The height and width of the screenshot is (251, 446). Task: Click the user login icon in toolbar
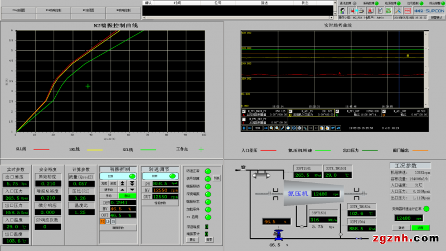342,11
